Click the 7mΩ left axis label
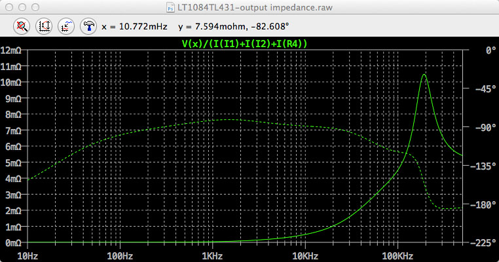499x262 pixels. tap(13, 131)
